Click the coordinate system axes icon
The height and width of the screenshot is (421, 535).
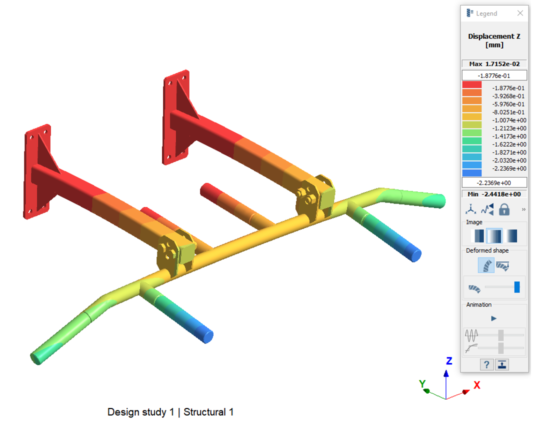(471, 209)
